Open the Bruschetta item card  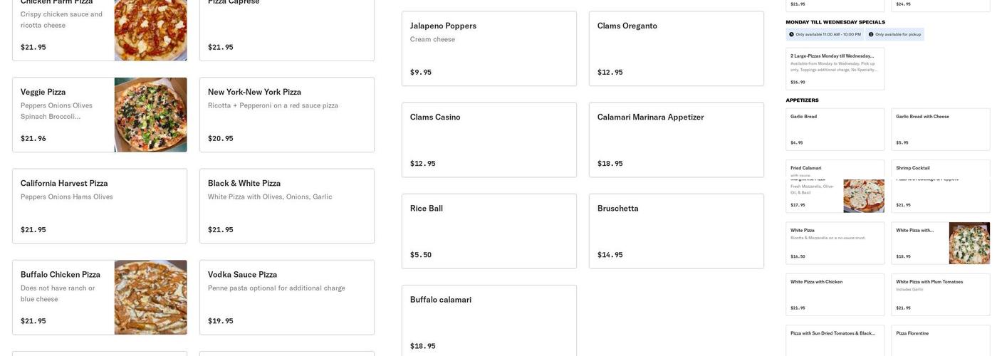676,231
